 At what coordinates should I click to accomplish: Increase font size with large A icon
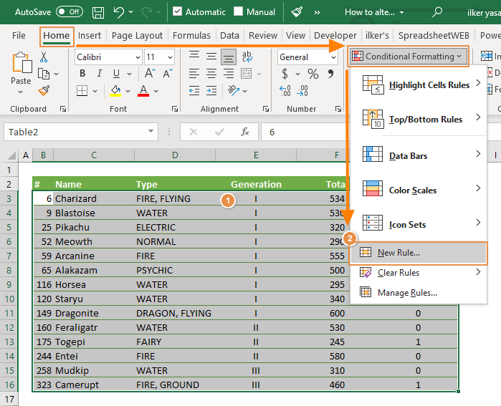[150, 74]
